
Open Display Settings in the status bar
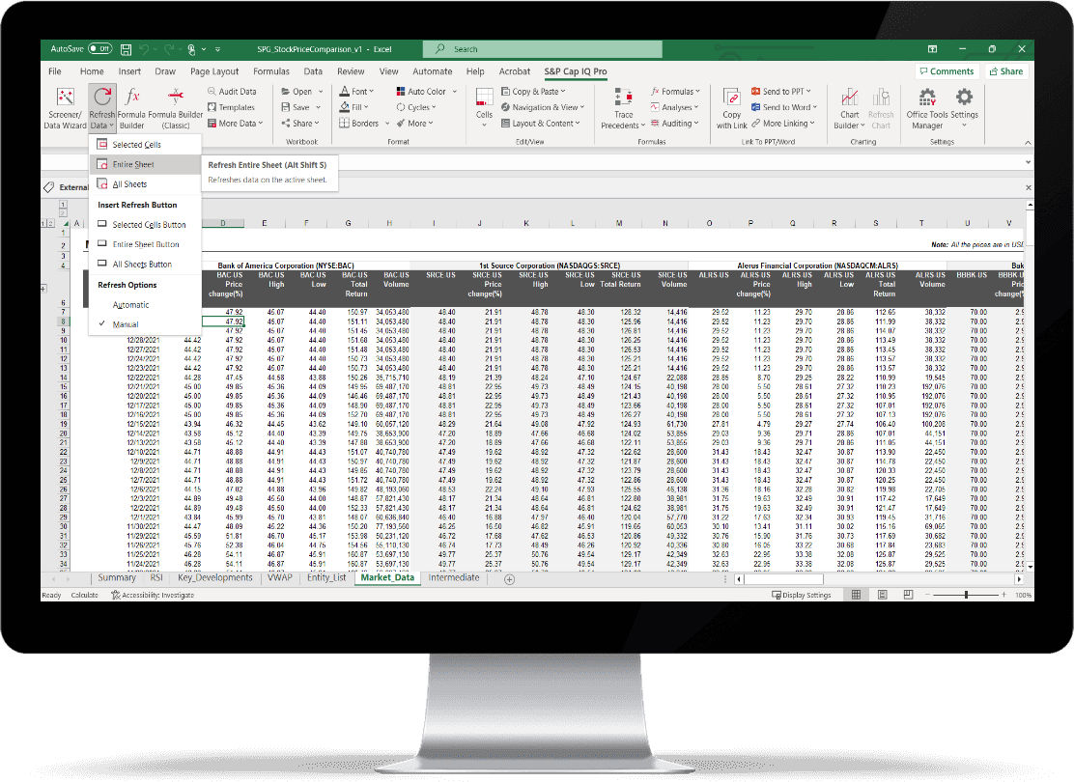[x=801, y=595]
